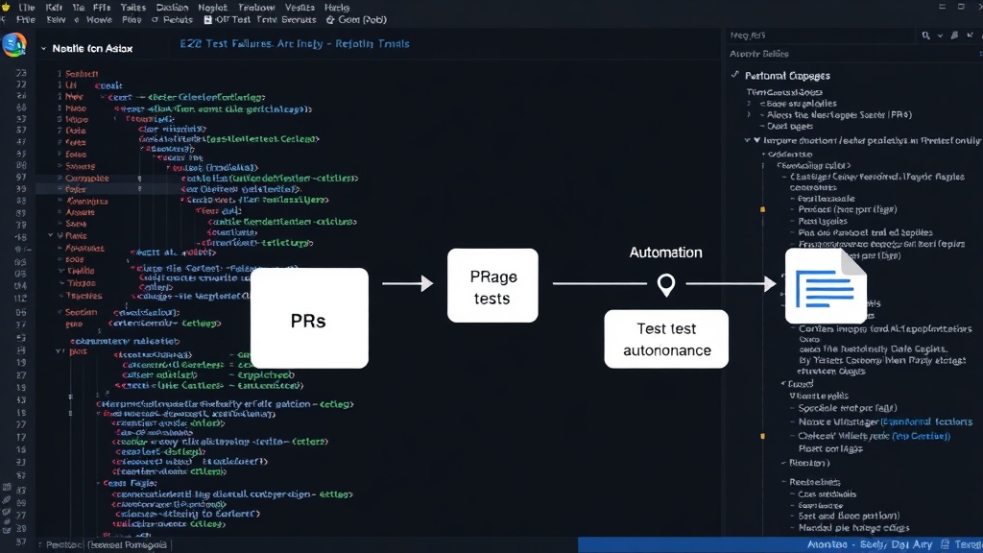Collapse the 'Iarpure duatiom' tree section

[x=747, y=141]
